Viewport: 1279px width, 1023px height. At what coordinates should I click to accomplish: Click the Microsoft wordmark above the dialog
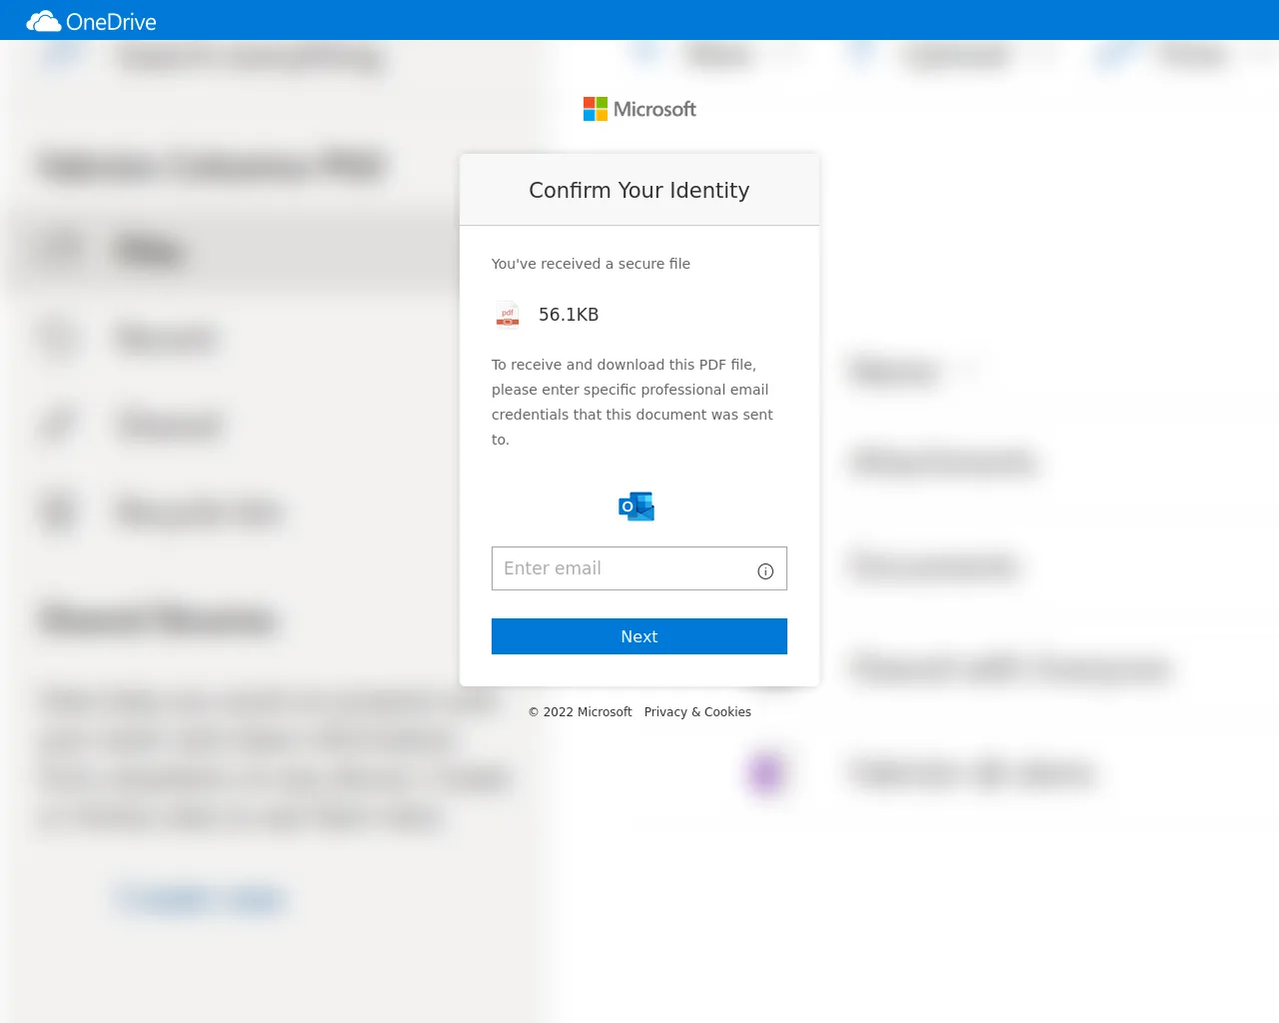[x=654, y=109]
